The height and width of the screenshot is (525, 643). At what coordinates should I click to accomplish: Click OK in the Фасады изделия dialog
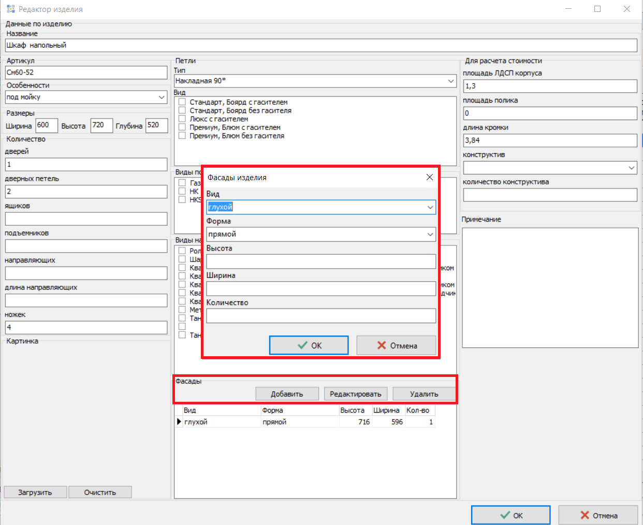click(309, 345)
